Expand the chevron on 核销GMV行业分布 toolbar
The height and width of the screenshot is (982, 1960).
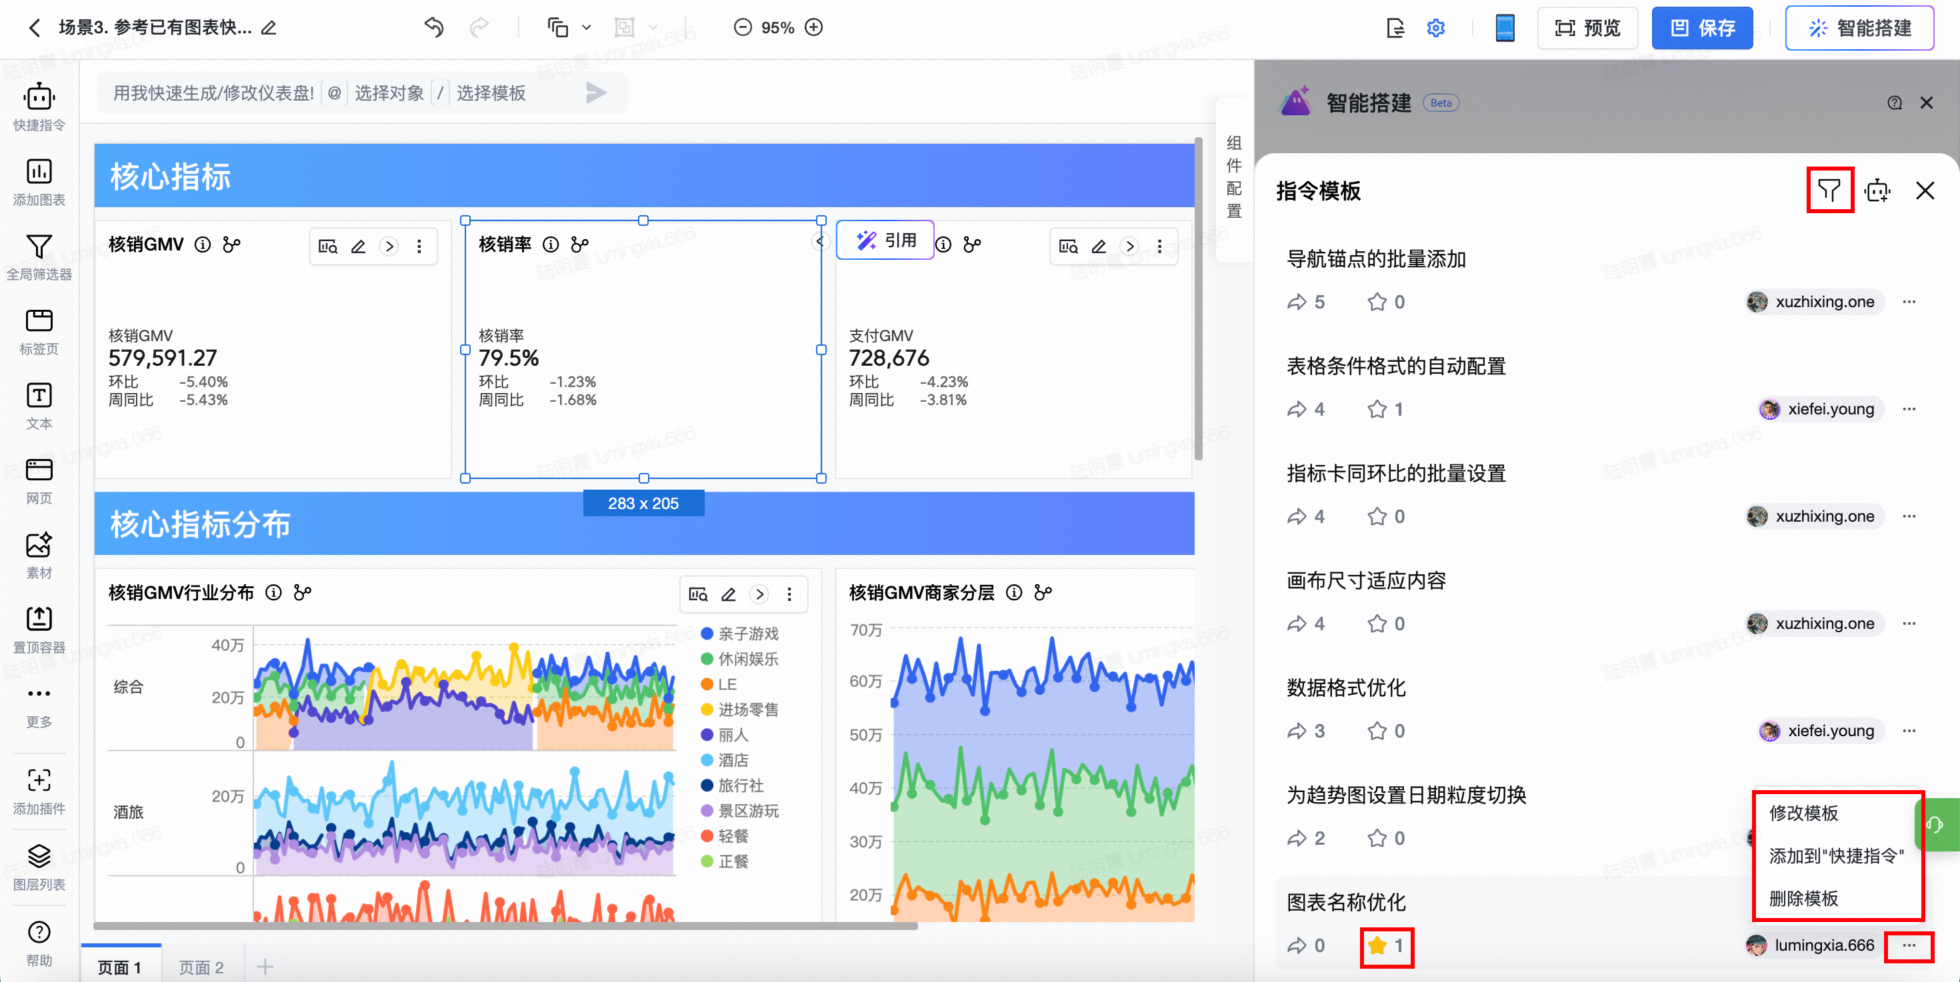tap(759, 594)
